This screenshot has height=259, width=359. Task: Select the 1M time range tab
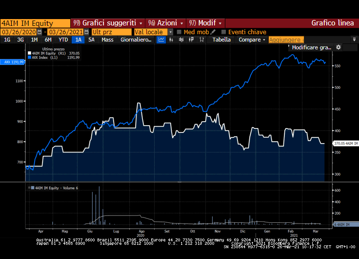tap(34, 40)
